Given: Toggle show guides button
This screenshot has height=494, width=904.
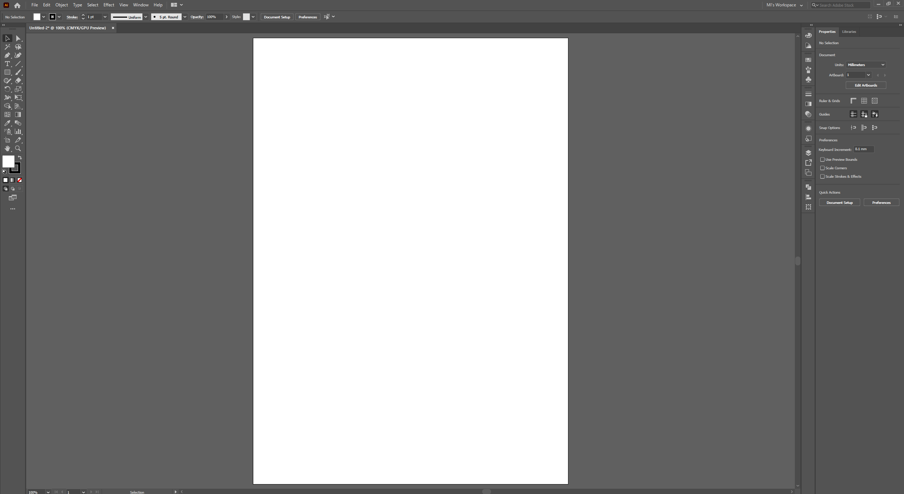Looking at the screenshot, I should 853,114.
